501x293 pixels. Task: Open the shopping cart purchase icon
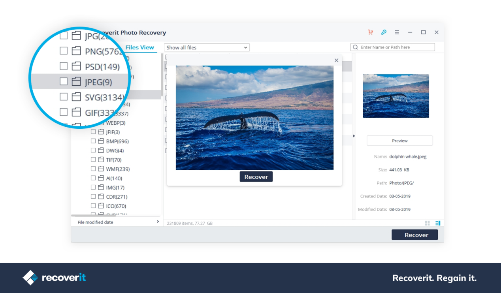(x=370, y=32)
